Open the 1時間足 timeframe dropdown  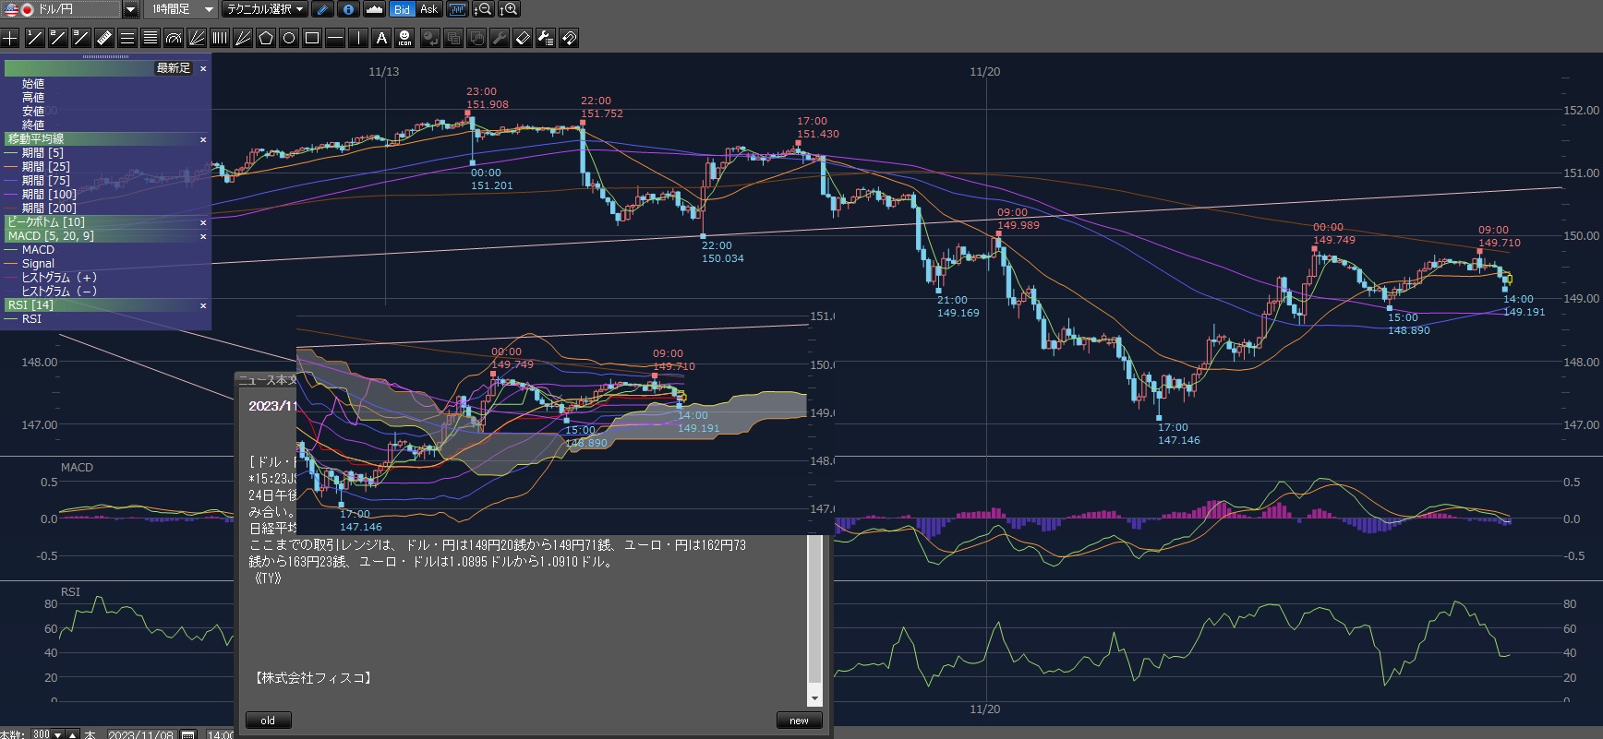(209, 9)
